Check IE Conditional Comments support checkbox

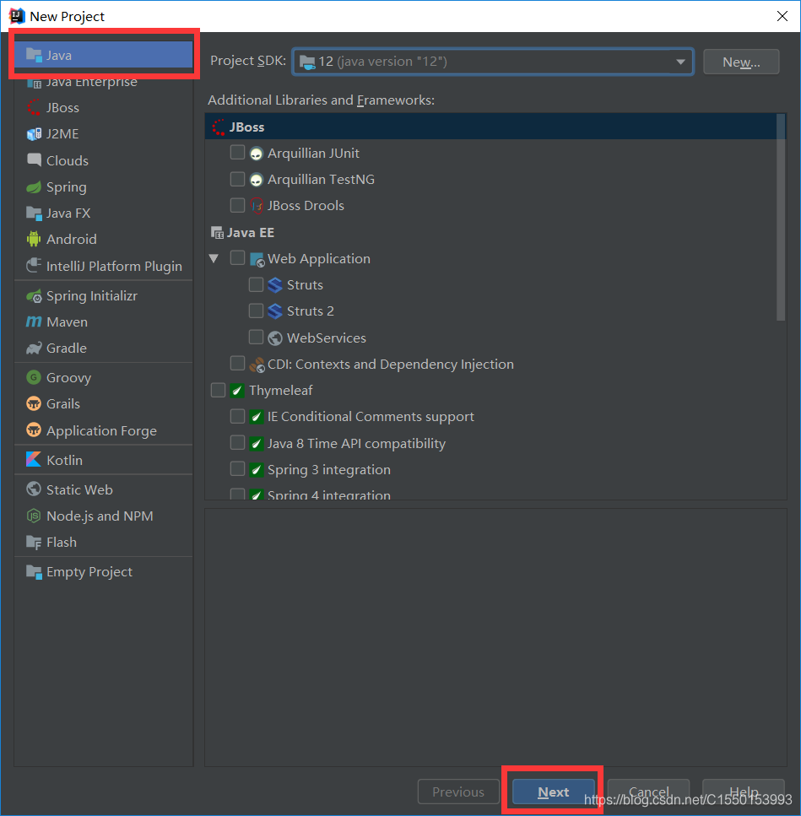click(x=237, y=416)
